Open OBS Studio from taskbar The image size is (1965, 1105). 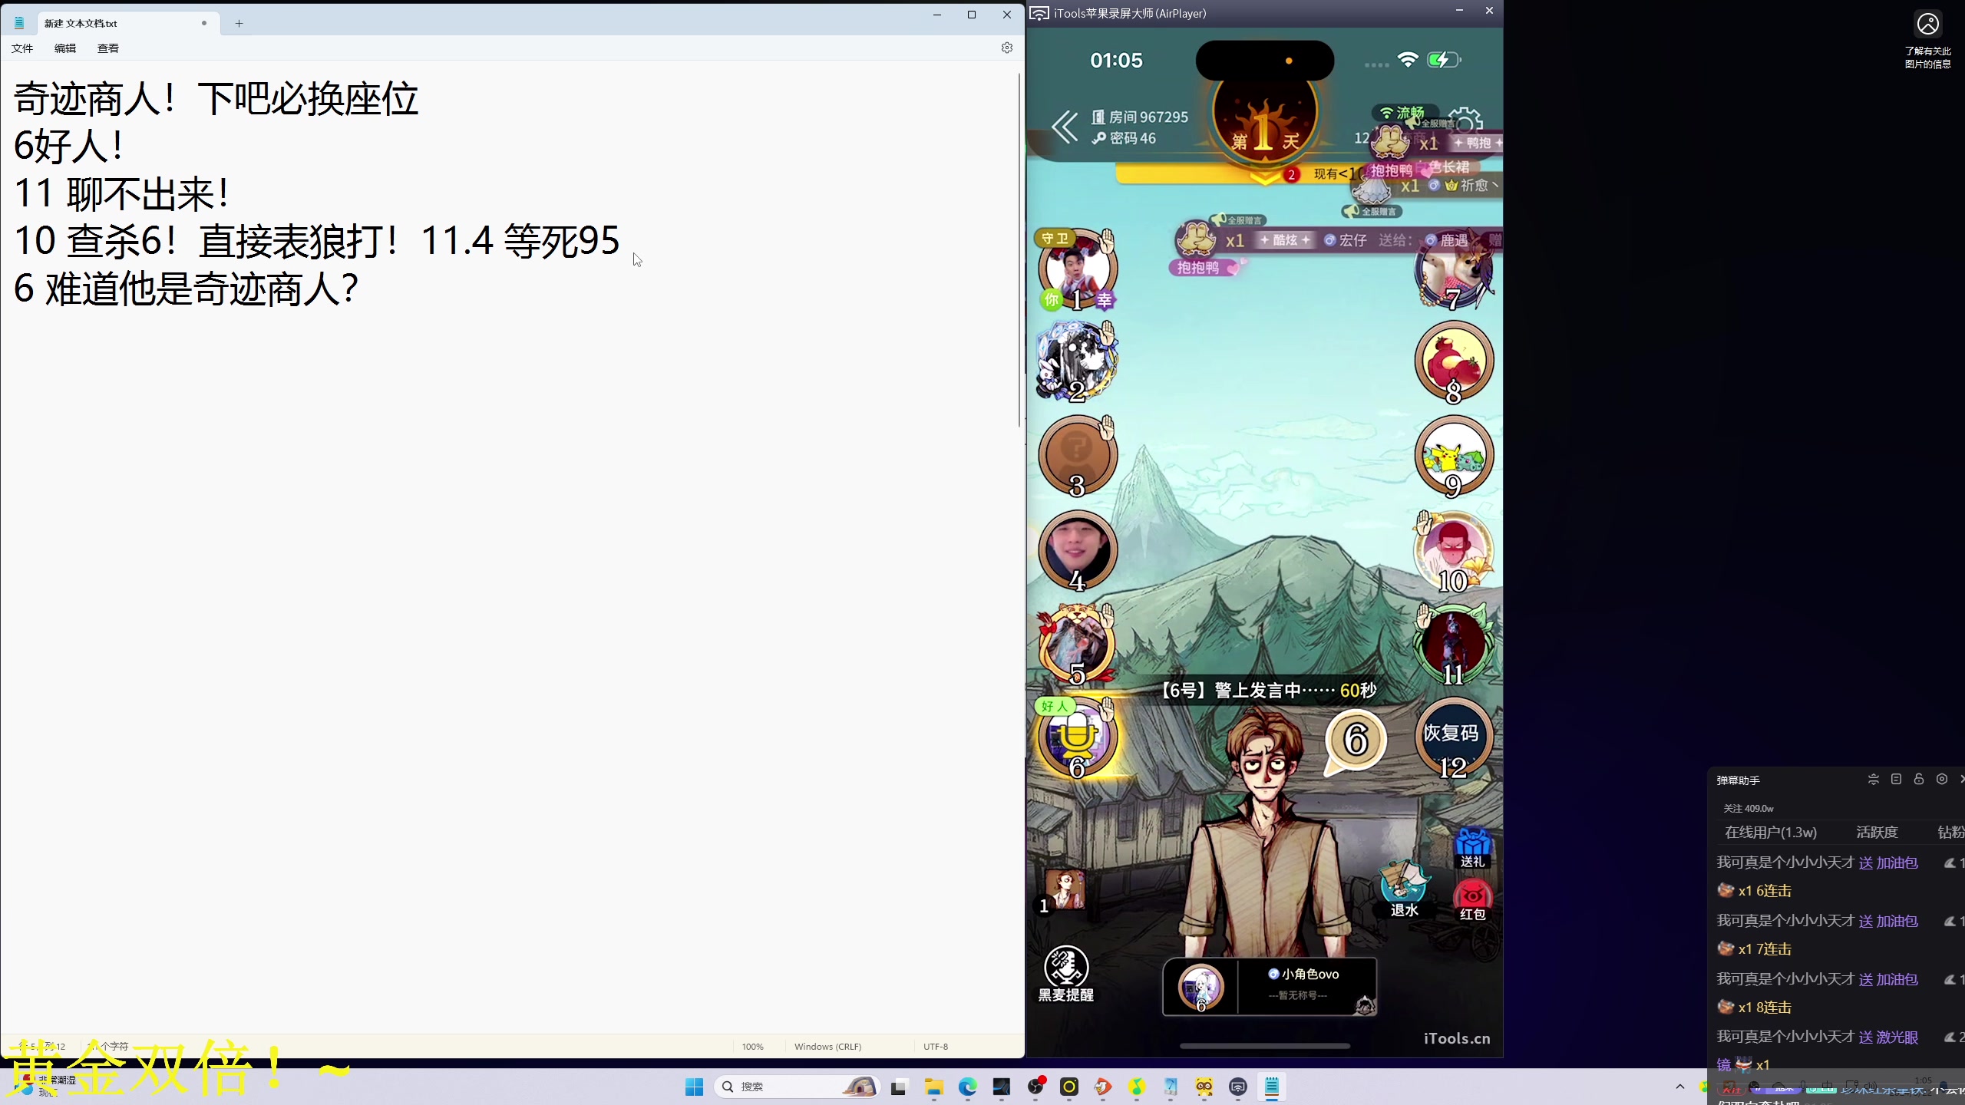(1036, 1087)
